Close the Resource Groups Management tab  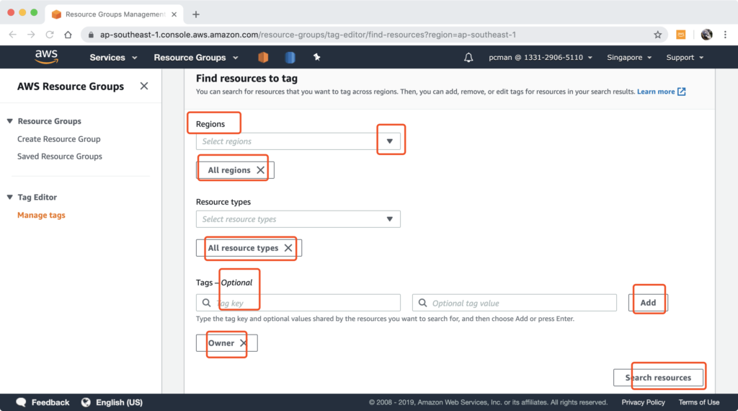tap(174, 14)
